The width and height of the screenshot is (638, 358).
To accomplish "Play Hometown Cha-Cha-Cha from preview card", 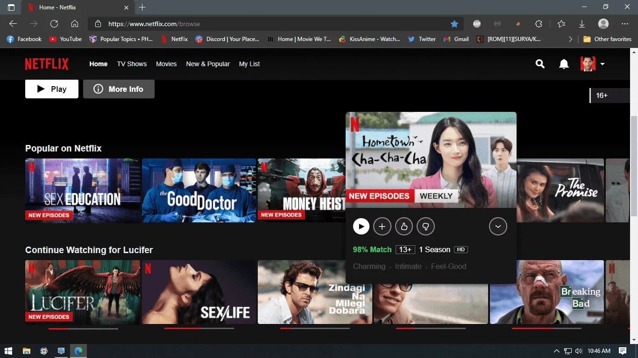I will [361, 227].
